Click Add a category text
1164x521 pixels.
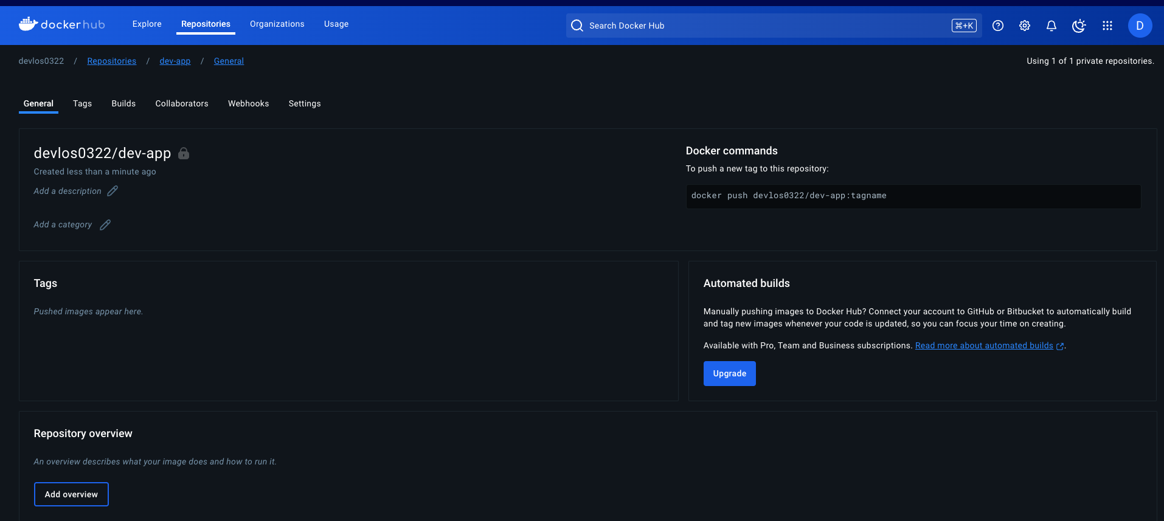(63, 224)
